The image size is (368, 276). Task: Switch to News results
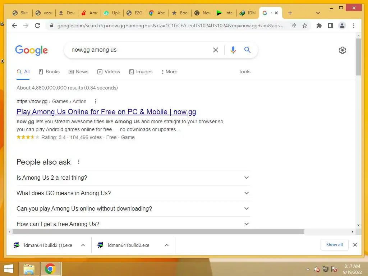78,72
